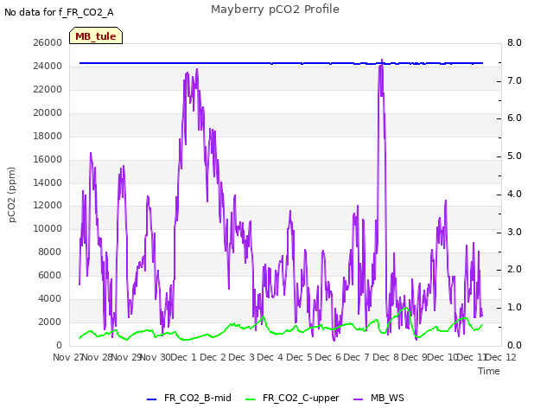The width and height of the screenshot is (553, 415).
Task: Click the Dec 6 date tick label
Action: pos(328,357)
